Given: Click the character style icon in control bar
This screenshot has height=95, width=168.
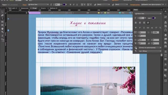Looking at the screenshot, I should pos(113,5).
